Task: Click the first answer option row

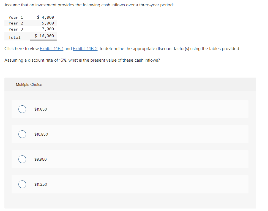Action: click(x=130, y=109)
